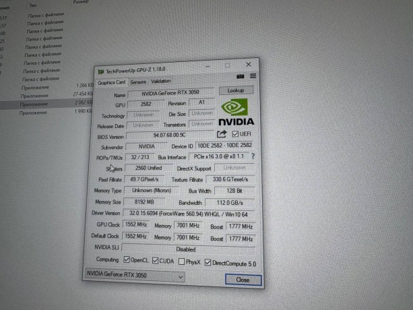Click the NVIDIA SLI Disabled field
The width and height of the screenshot is (413, 310).
(x=188, y=249)
